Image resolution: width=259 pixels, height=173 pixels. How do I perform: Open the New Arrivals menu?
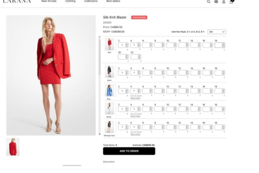49,1
